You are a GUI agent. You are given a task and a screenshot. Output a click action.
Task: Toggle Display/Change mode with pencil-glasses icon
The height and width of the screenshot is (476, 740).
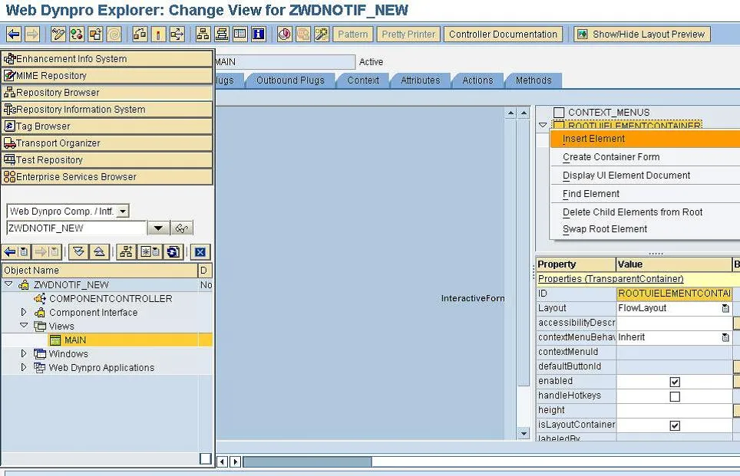pyautogui.click(x=56, y=34)
